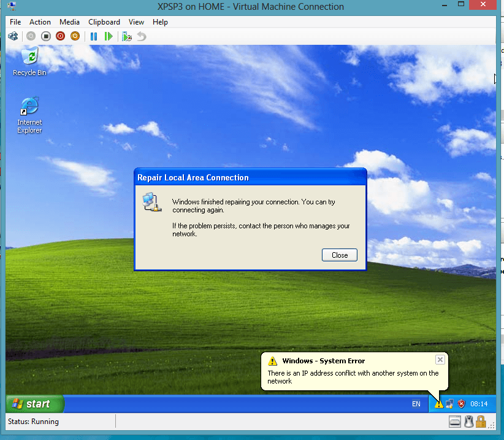
Task: Turn off the virtual machine
Action: pyautogui.click(x=45, y=36)
